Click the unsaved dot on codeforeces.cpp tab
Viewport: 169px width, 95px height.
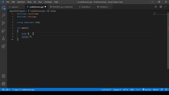45,7
